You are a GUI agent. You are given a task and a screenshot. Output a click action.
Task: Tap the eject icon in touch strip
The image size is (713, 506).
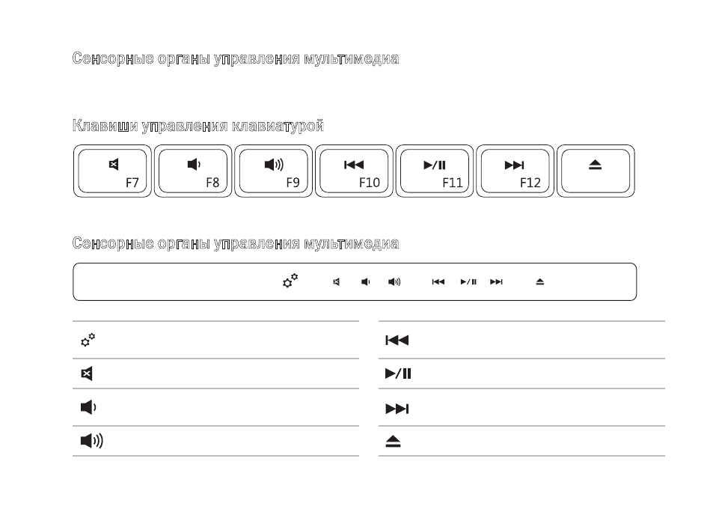pos(539,282)
